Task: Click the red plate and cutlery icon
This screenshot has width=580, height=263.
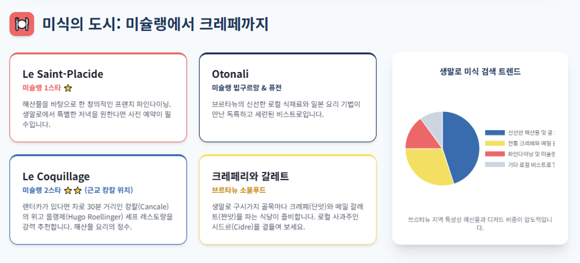Action: pyautogui.click(x=22, y=24)
